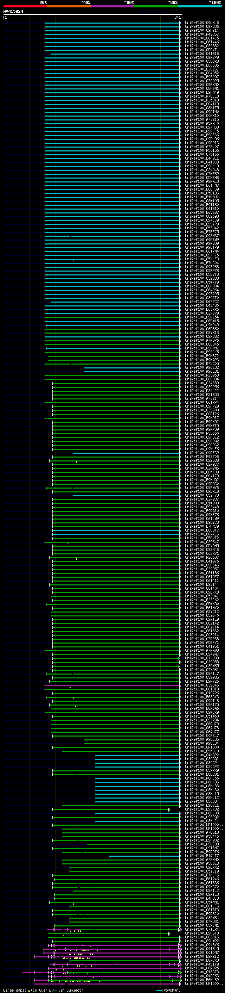Select hit label UniRef100_O82316

[x=202, y=937]
